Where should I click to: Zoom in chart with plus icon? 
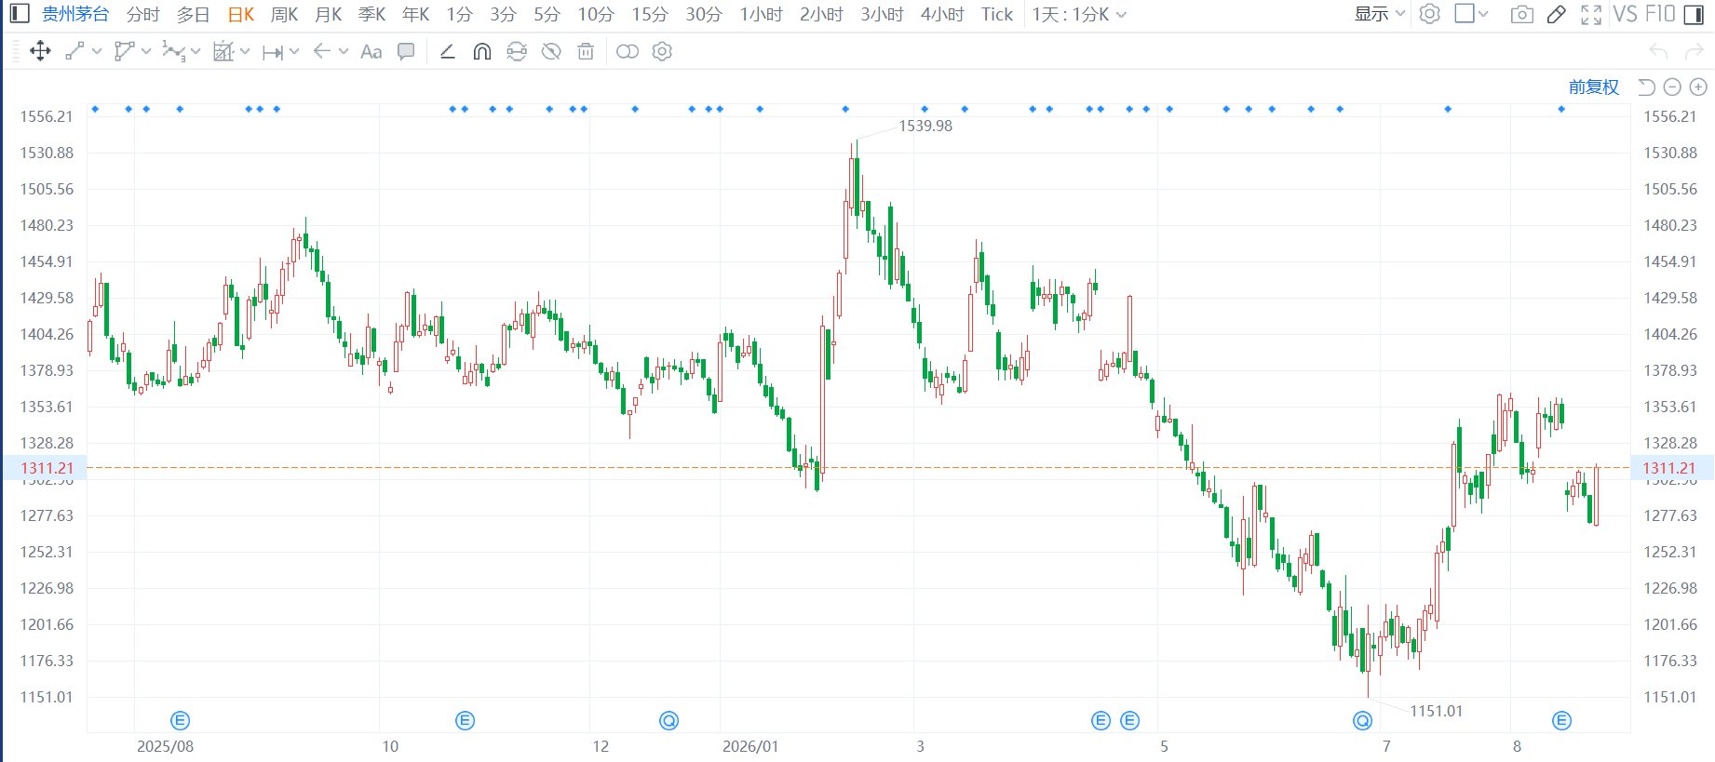click(x=1698, y=87)
